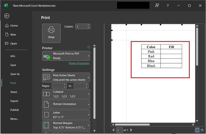The image size is (206, 134).
Task: Click the Pink cell in preview
Action: tap(151, 51)
